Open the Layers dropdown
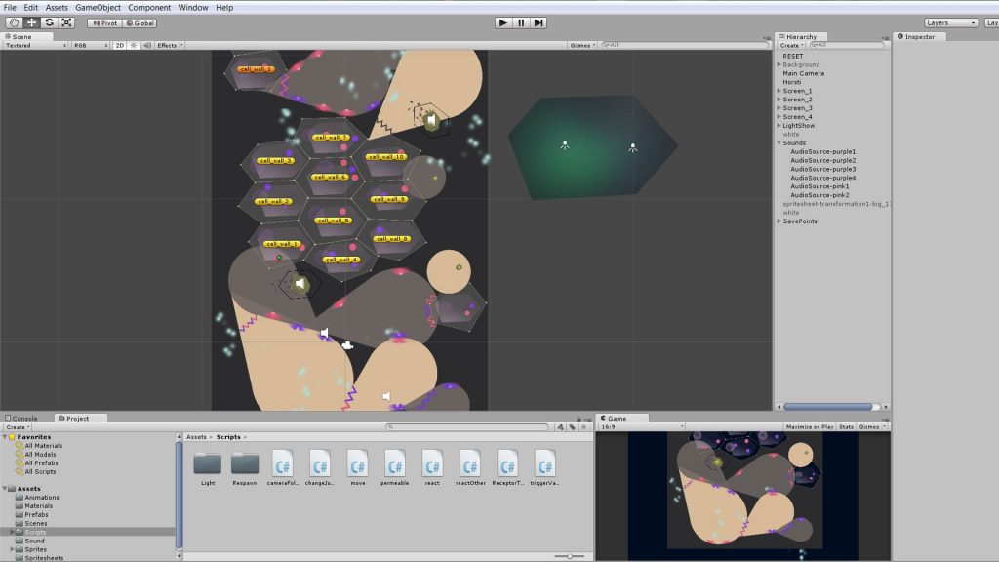999x562 pixels. pos(951,22)
